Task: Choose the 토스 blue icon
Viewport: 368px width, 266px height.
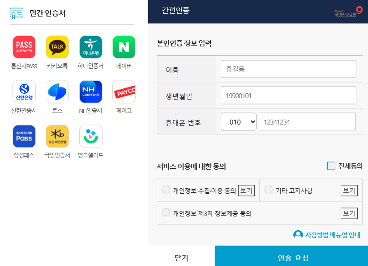Action: [57, 91]
